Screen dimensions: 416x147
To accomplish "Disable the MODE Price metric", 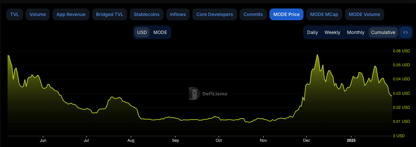I will coord(286,14).
